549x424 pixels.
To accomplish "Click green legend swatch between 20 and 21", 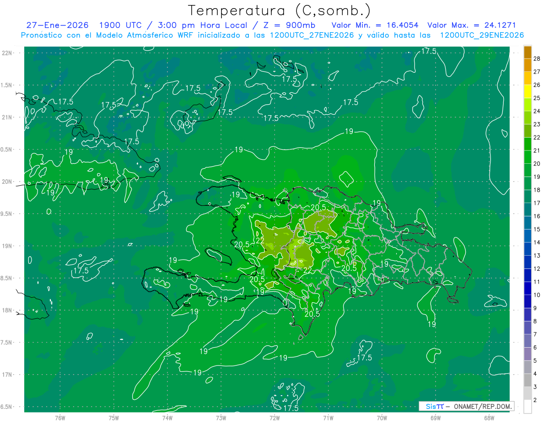I will point(527,157).
